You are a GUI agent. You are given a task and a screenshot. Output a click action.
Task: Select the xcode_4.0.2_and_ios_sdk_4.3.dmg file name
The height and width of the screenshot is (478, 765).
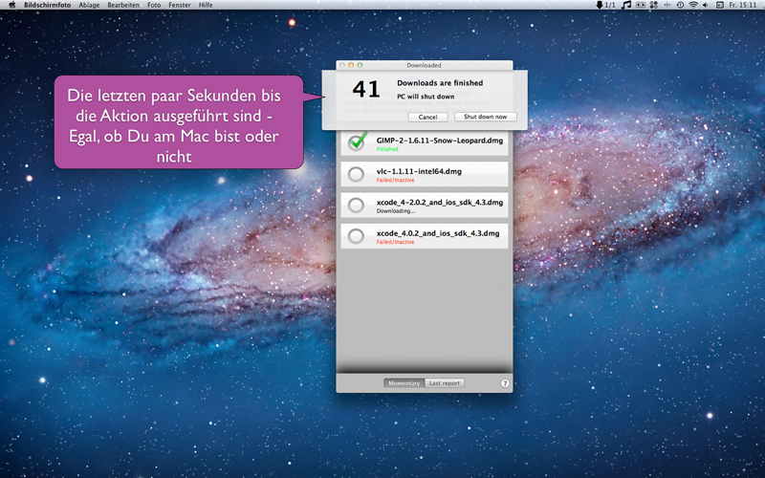[438, 233]
